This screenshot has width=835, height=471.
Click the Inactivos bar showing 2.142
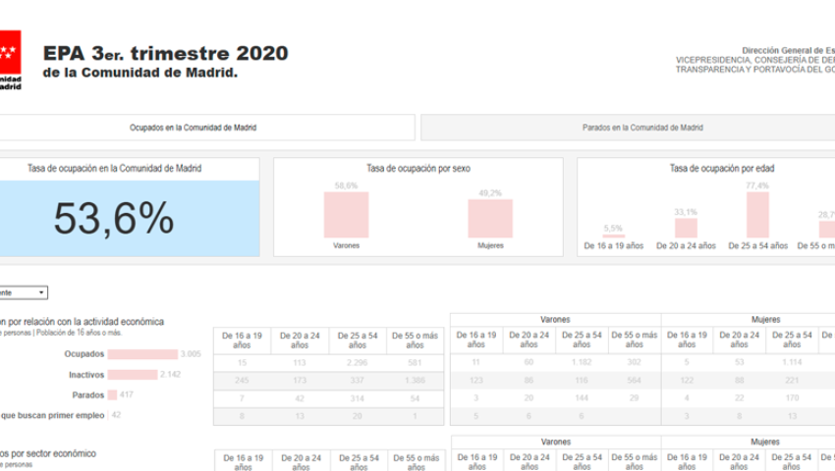[x=133, y=375]
